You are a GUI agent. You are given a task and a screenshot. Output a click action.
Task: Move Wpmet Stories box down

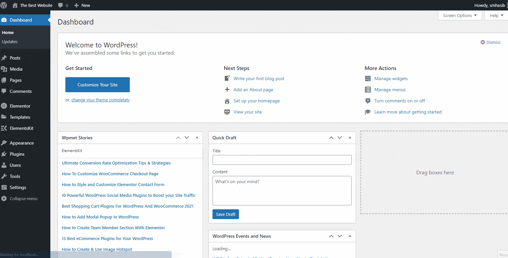(187, 138)
